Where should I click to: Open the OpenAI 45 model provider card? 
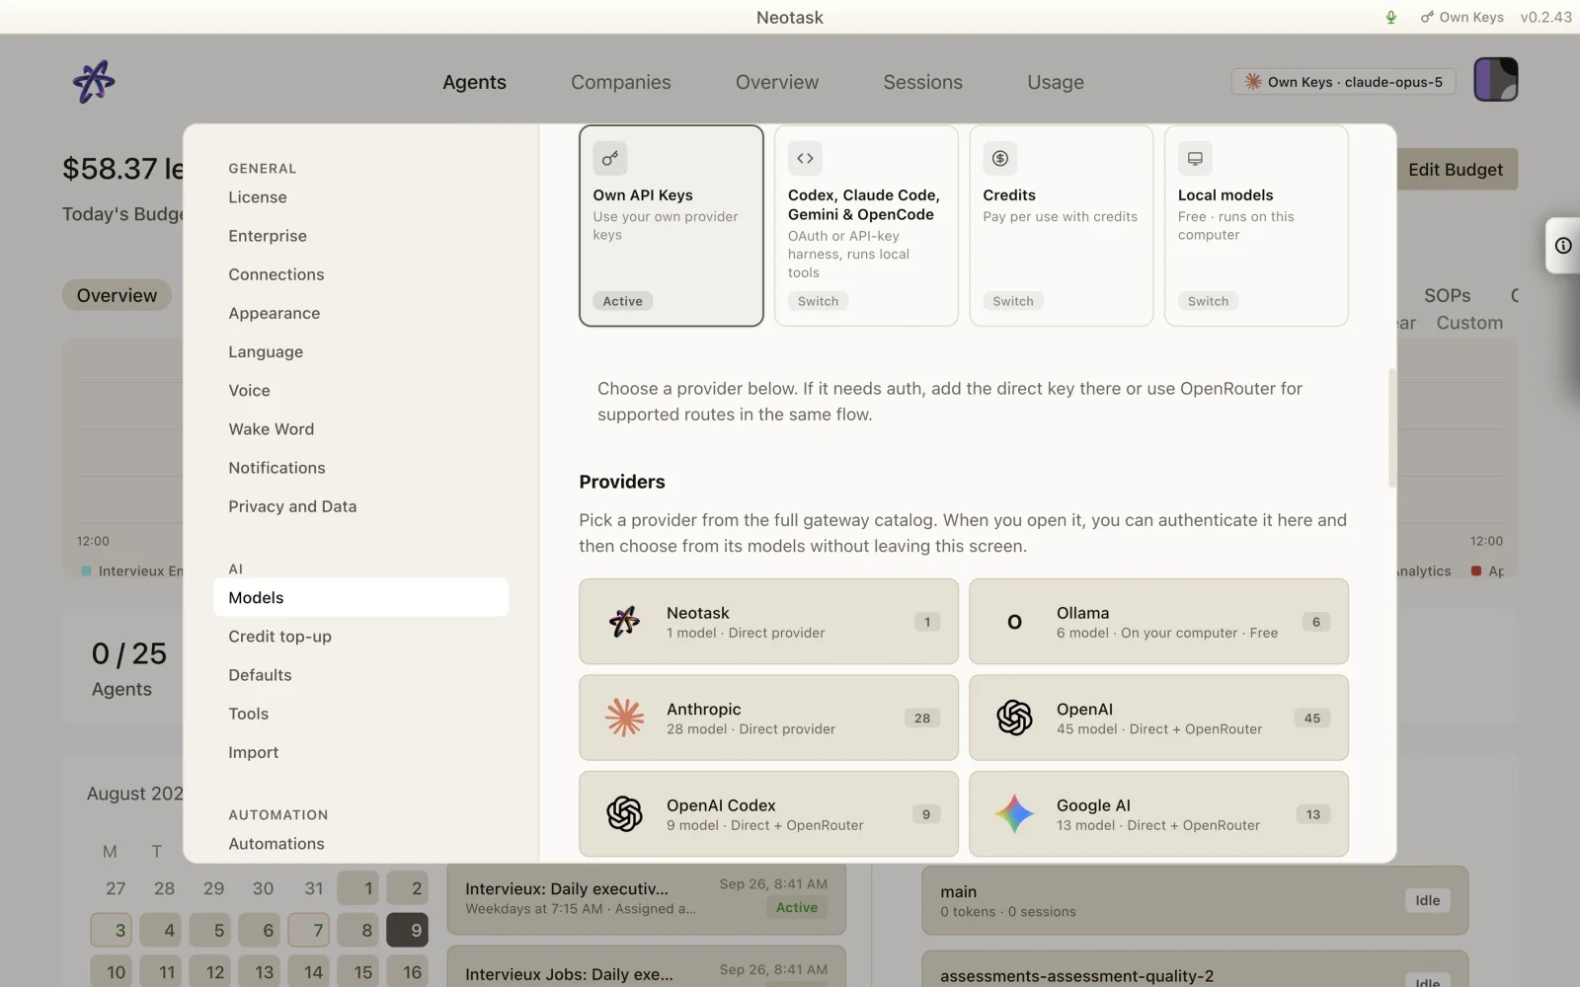click(x=1158, y=718)
